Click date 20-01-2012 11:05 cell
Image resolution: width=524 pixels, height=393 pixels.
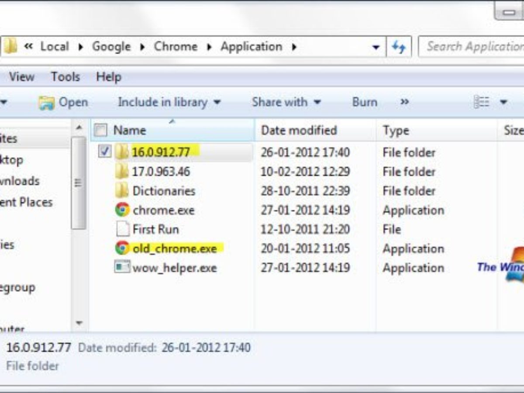point(305,248)
